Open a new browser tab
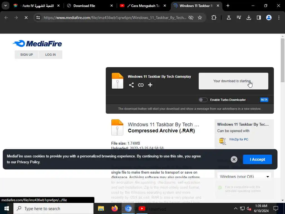Screen dimensions: 285x214 tap(228, 6)
